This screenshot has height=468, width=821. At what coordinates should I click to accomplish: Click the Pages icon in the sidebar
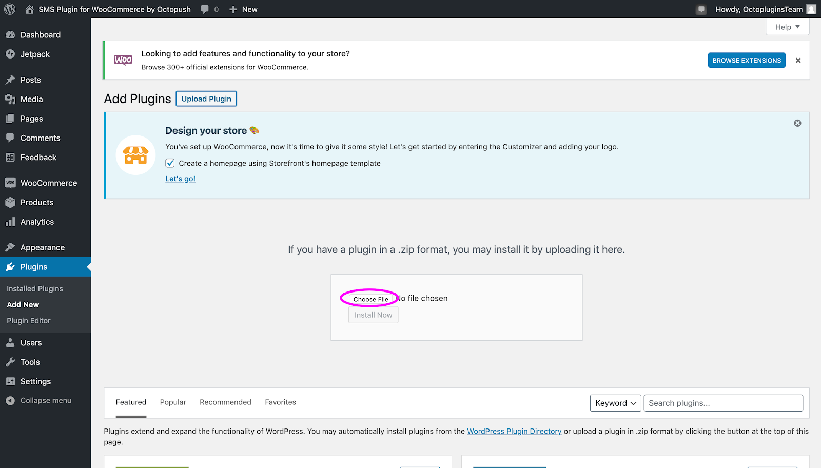tap(10, 119)
